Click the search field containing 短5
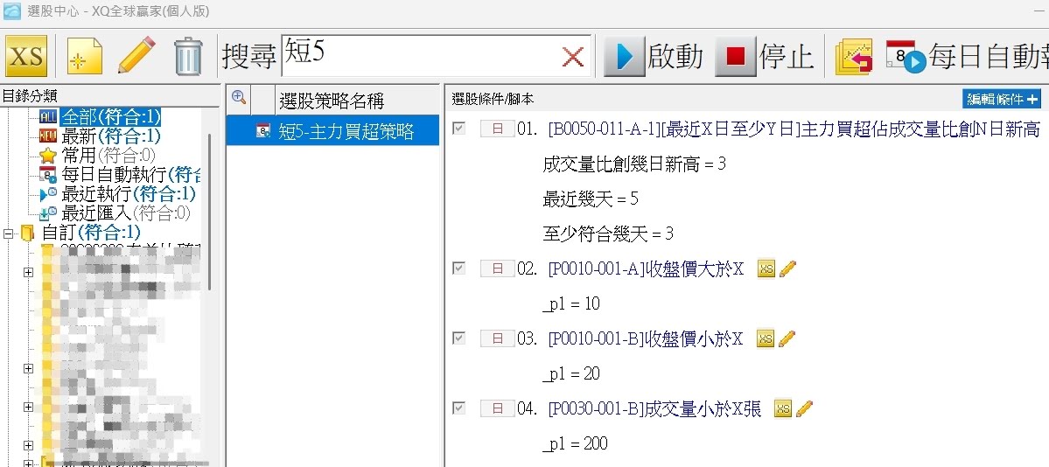This screenshot has height=467, width=1049. (x=420, y=58)
